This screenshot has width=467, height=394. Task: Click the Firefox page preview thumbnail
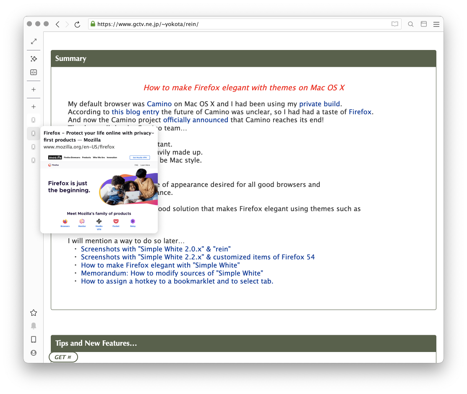[x=99, y=192]
